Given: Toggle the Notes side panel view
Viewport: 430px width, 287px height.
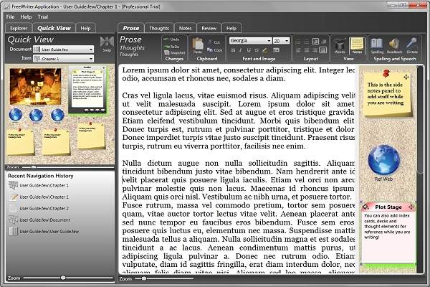Looking at the screenshot, I should pos(357,46).
